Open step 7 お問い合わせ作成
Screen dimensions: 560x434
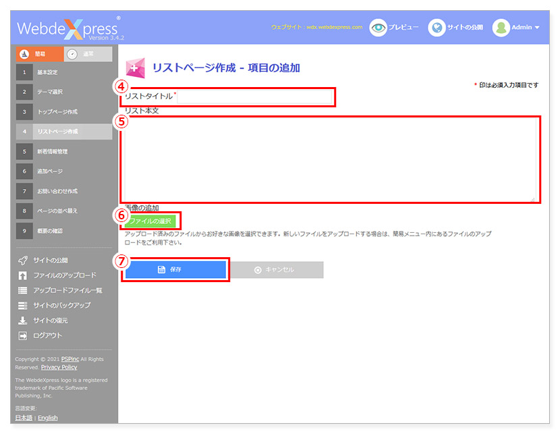64,191
